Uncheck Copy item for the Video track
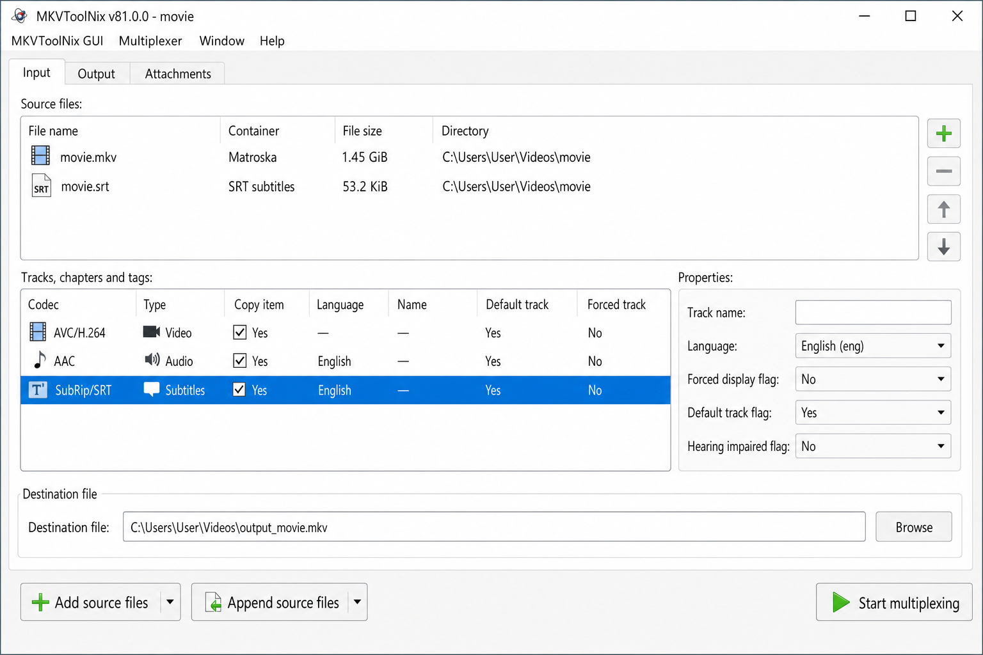 pos(239,332)
